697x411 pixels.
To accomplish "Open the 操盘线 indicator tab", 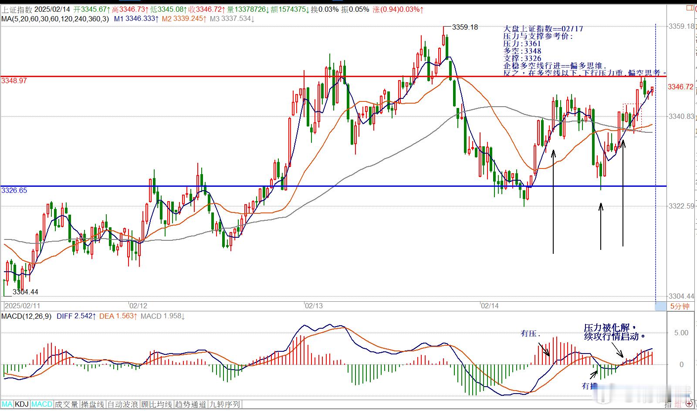I will pos(93,404).
